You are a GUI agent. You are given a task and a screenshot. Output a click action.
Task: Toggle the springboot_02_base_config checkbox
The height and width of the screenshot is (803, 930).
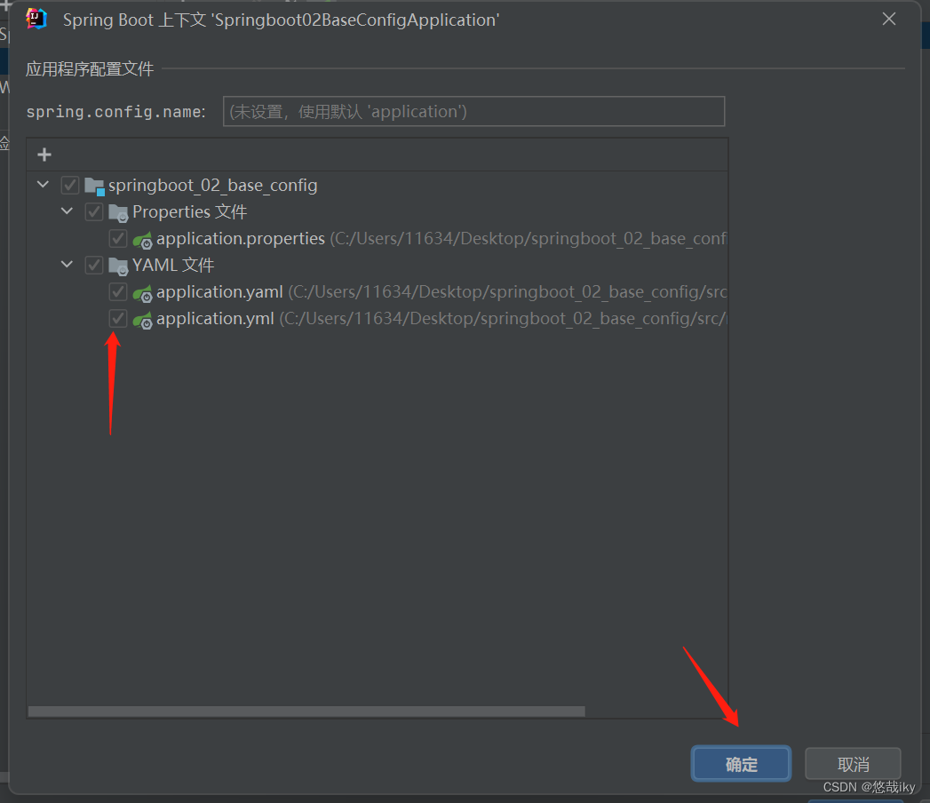point(70,185)
